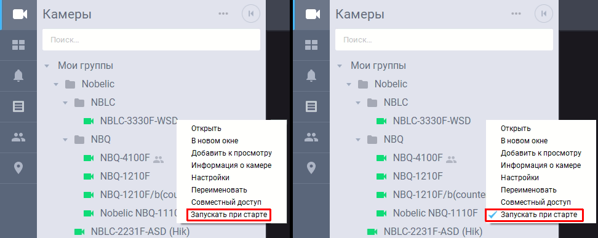Enable Запускать при старте in left context menu
The width and height of the screenshot is (598, 238).
(229, 215)
